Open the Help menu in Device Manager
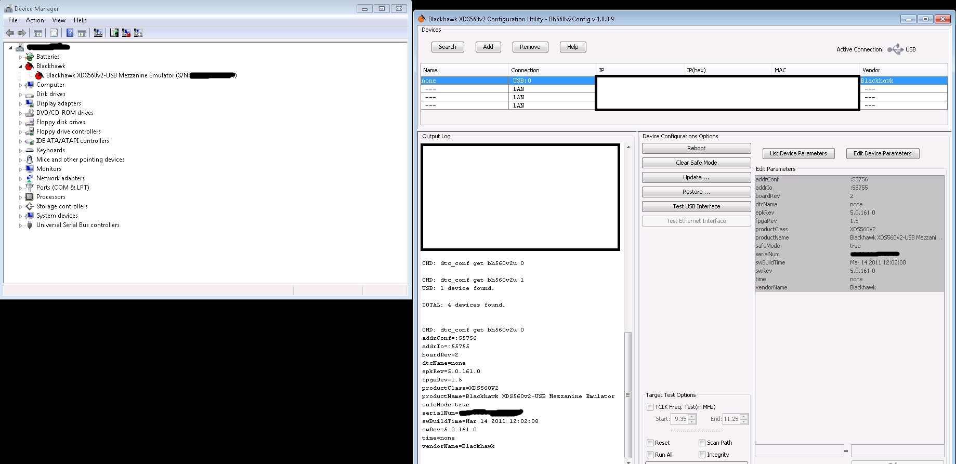Viewport: 956px width, 464px height. coord(80,20)
